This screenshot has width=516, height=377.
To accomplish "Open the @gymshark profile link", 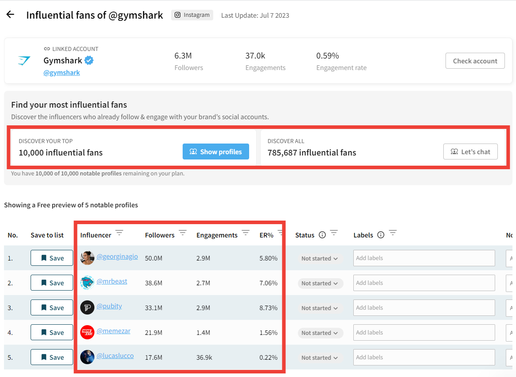I will [x=62, y=72].
